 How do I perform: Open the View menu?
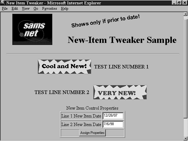click(x=26, y=9)
